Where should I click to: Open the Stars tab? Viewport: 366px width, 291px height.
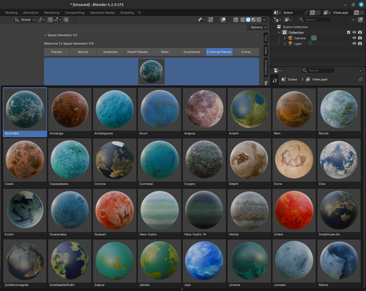coord(164,51)
